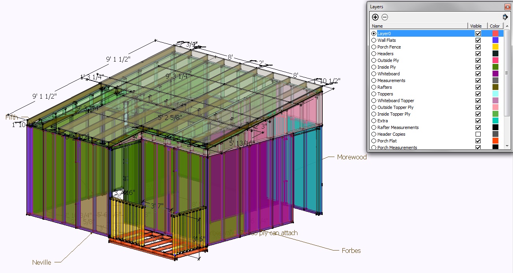Hide the Rafters layer via its checkbox
This screenshot has height=273, width=513.
478,87
